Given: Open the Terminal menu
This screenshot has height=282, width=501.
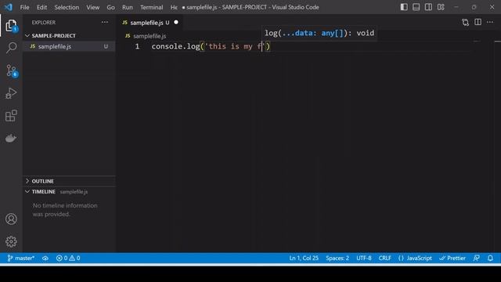Looking at the screenshot, I should 151,7.
